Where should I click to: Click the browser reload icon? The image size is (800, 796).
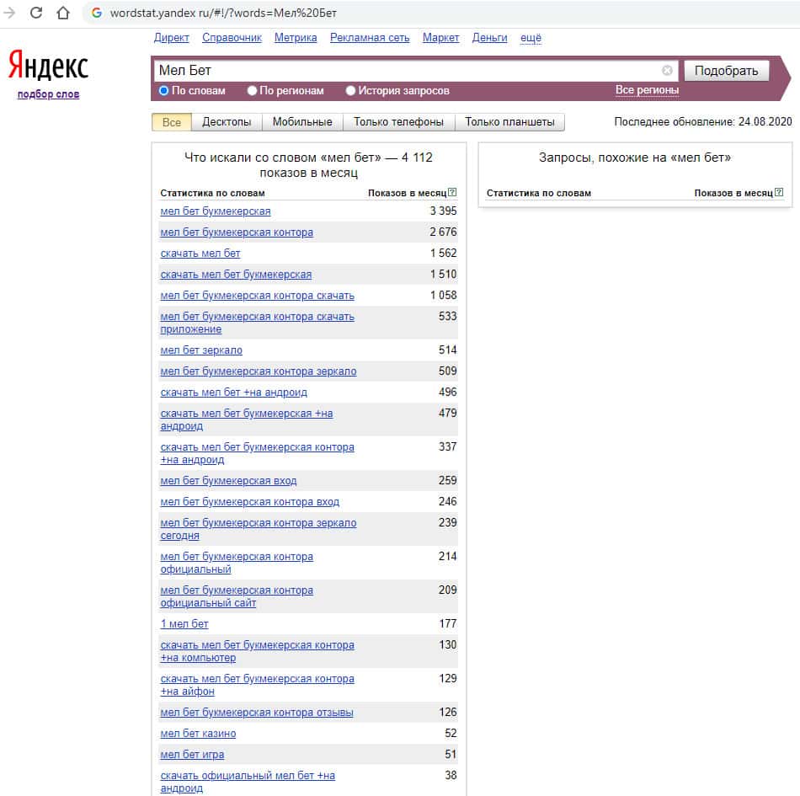click(x=35, y=13)
